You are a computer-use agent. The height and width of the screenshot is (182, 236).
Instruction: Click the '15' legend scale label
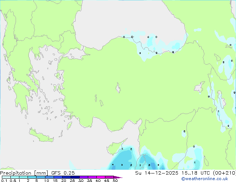(55, 181)
